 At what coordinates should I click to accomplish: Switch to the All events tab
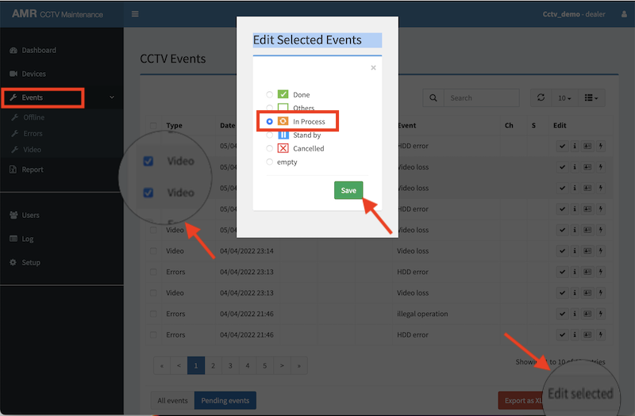[172, 400]
